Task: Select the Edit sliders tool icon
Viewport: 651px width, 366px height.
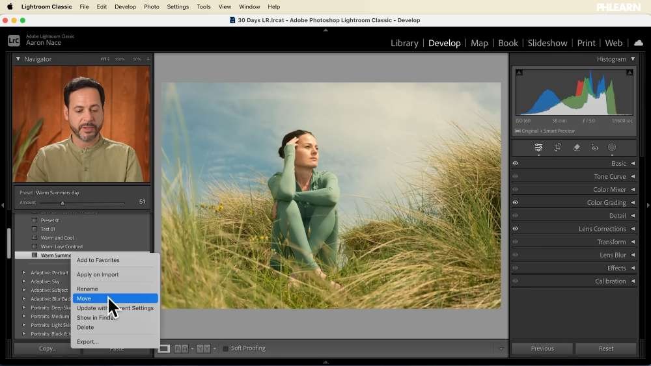Action: [538, 148]
